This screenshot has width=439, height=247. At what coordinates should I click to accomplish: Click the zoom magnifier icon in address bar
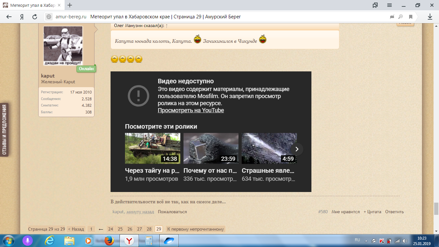[x=401, y=17]
